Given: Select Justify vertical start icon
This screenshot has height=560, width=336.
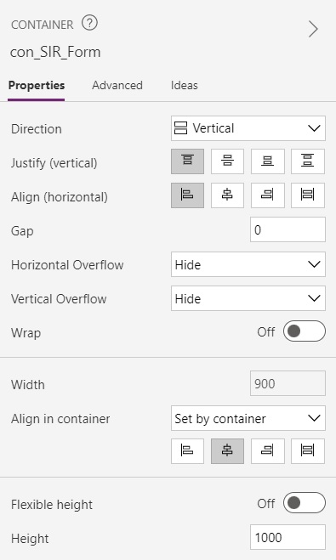Looking at the screenshot, I should click(187, 161).
